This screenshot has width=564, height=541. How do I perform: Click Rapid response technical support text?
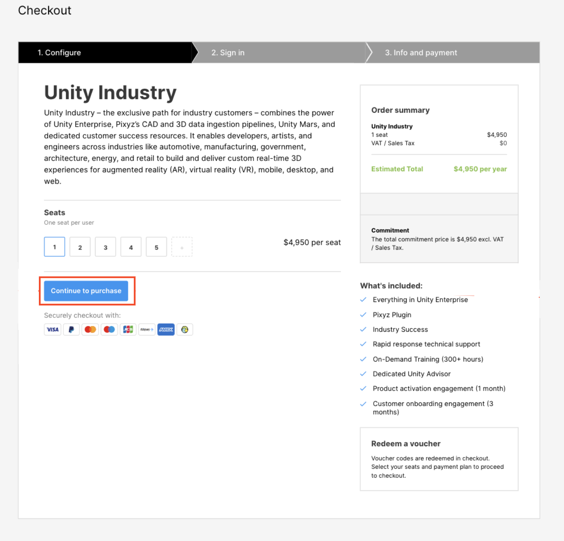tap(426, 344)
